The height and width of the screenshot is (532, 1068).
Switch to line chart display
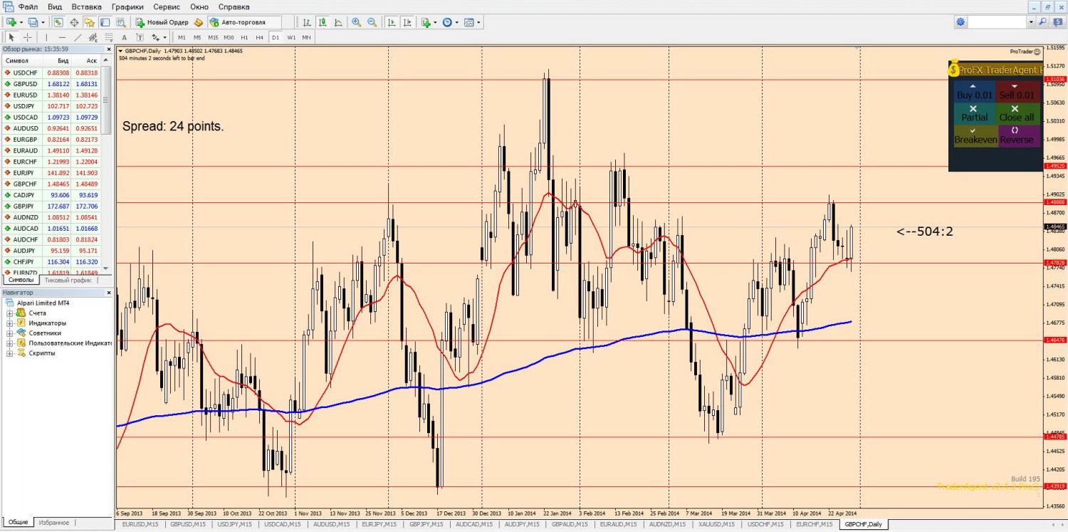(337, 22)
